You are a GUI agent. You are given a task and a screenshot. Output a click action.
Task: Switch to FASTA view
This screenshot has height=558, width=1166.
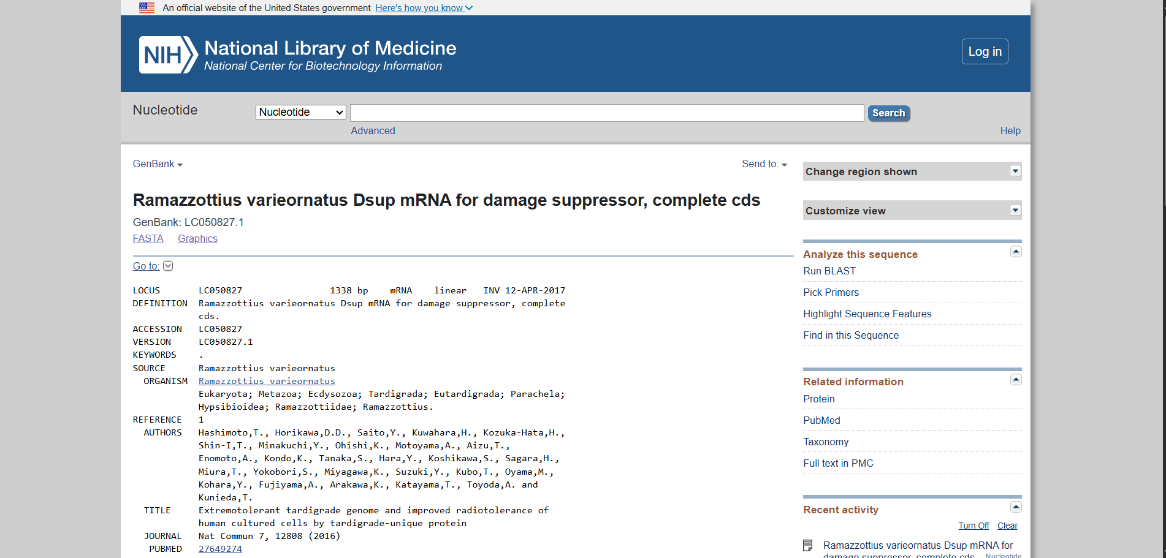click(x=148, y=239)
